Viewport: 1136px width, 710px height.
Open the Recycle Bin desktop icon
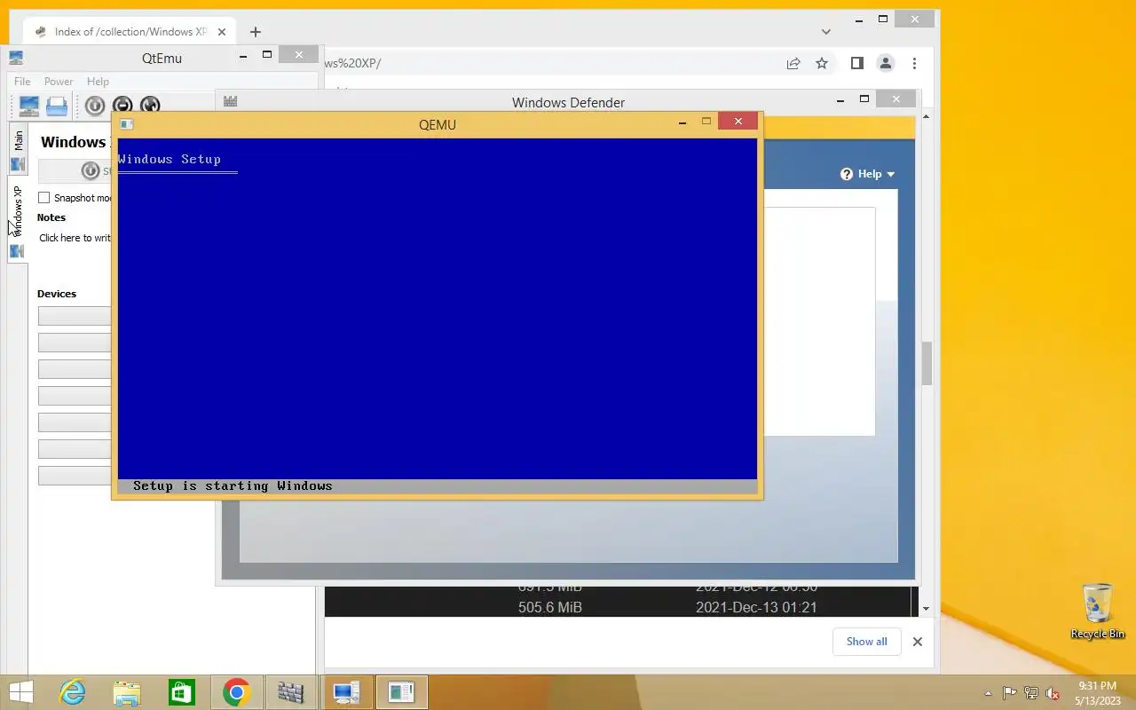click(1098, 611)
